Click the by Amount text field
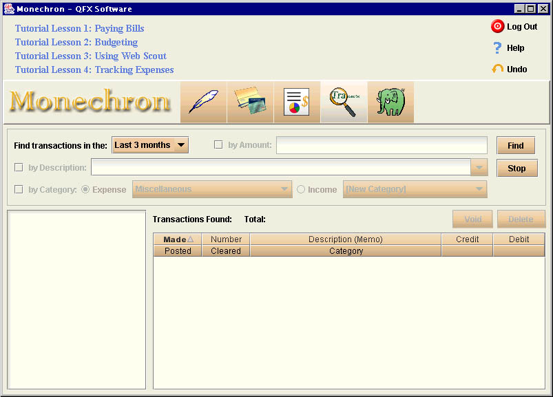 click(x=382, y=145)
